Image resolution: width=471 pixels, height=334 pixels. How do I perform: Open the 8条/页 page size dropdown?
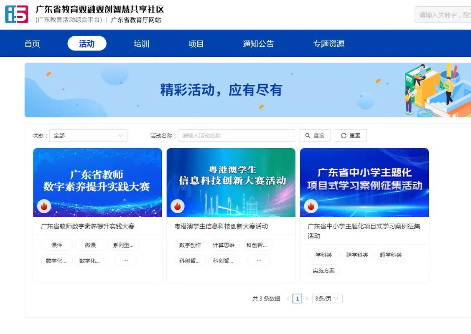pyautogui.click(x=327, y=298)
